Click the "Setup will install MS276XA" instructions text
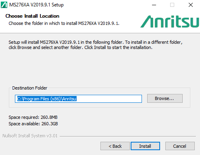 (x=96, y=45)
